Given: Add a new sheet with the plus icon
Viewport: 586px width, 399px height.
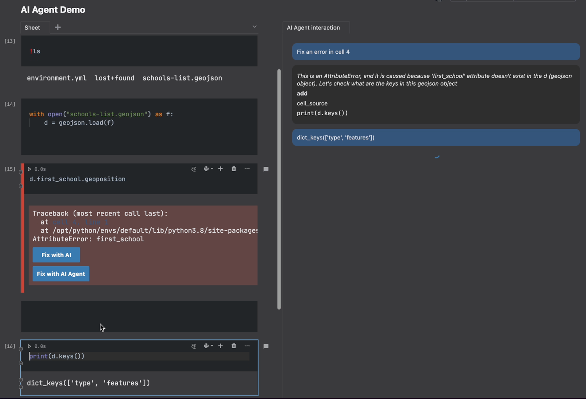Looking at the screenshot, I should (58, 27).
